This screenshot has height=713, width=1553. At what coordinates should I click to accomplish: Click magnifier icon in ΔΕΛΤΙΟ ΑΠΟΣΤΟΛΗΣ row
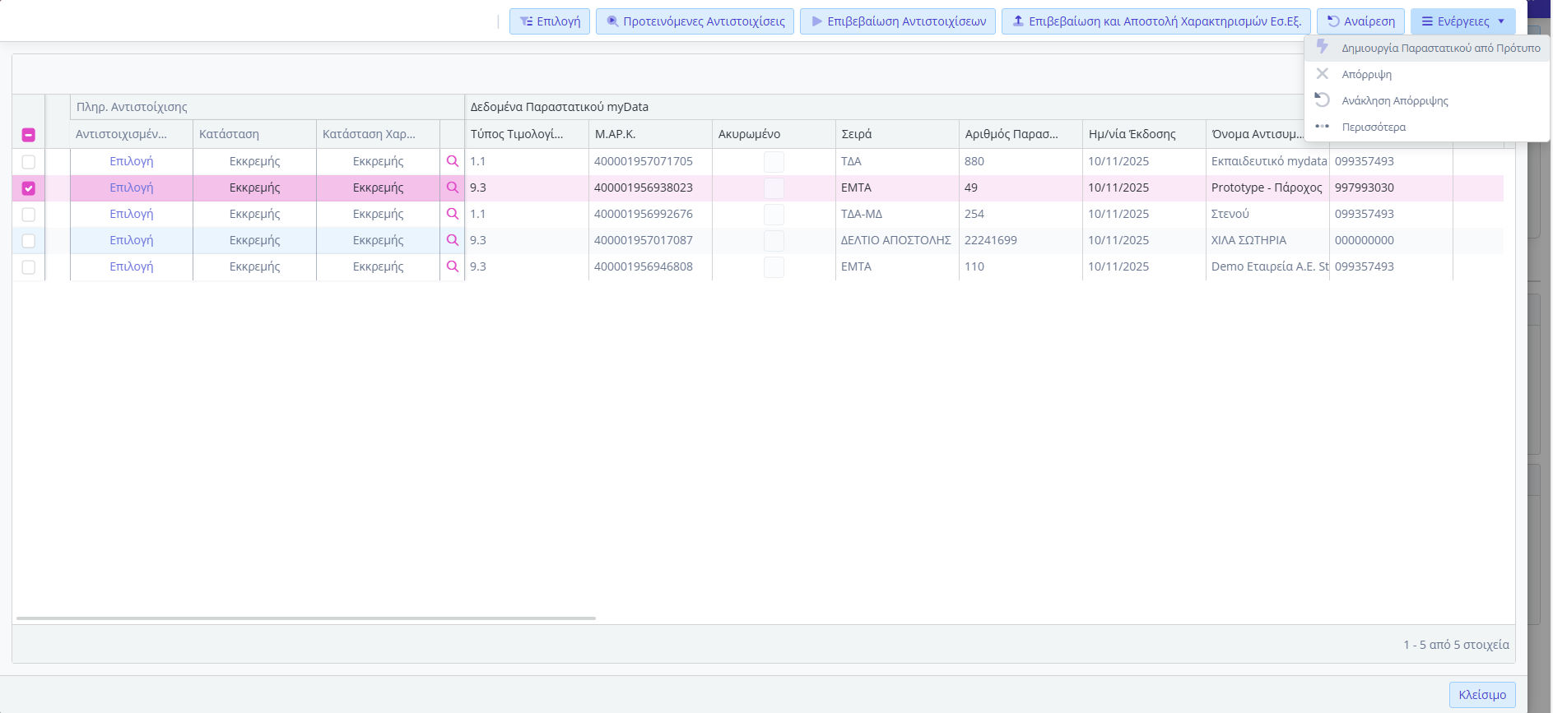(452, 240)
